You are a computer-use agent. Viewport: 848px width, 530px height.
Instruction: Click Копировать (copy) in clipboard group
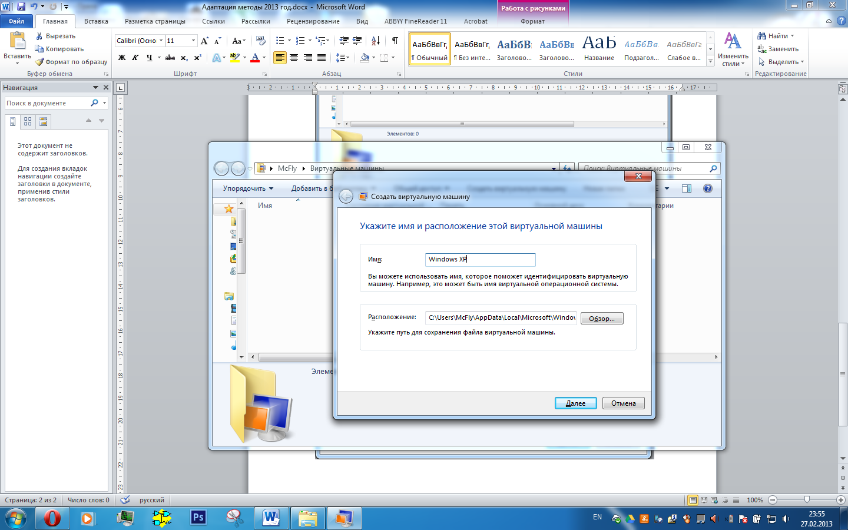[59, 49]
